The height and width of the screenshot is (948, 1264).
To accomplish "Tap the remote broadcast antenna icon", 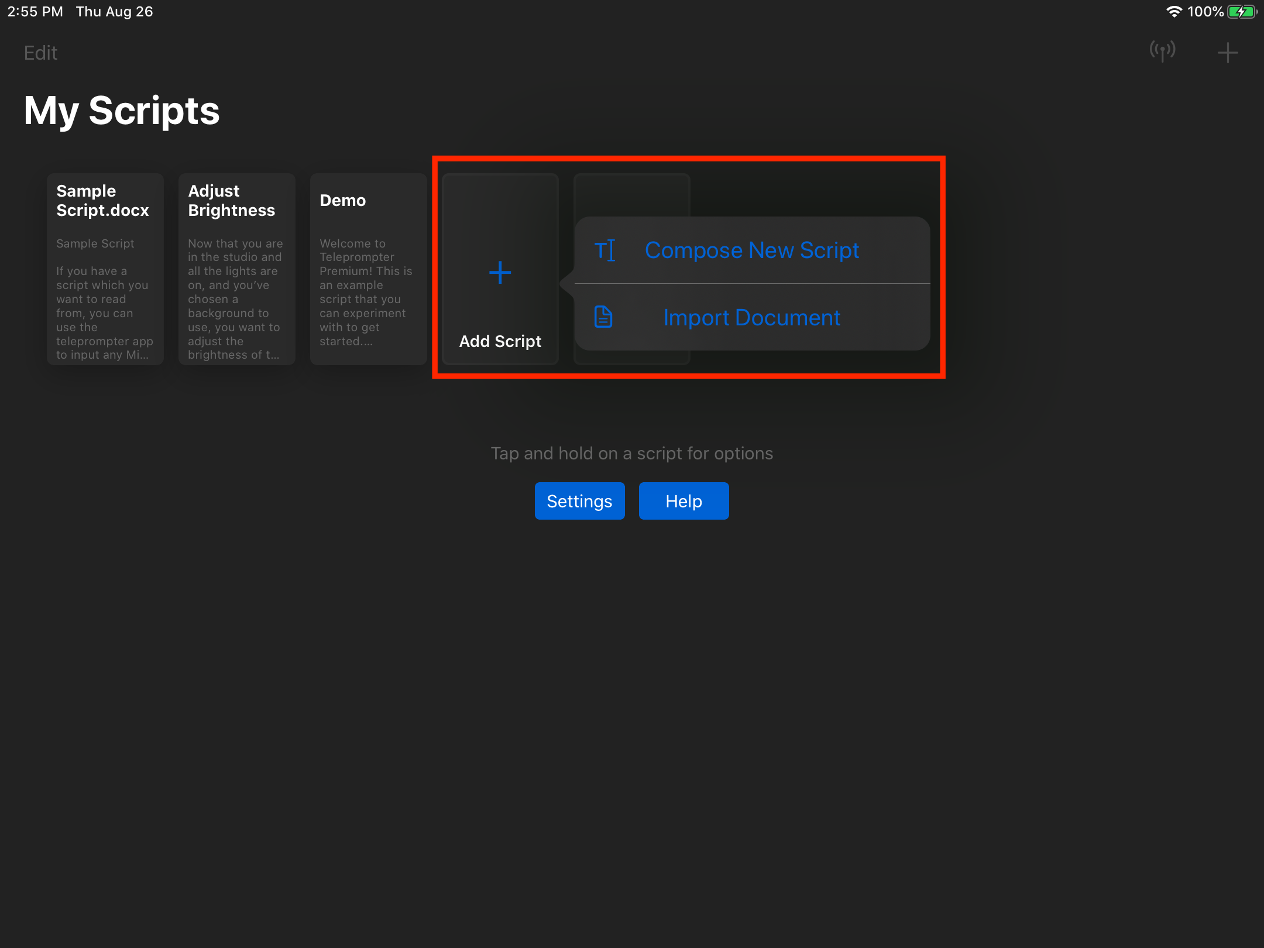I will tap(1162, 51).
